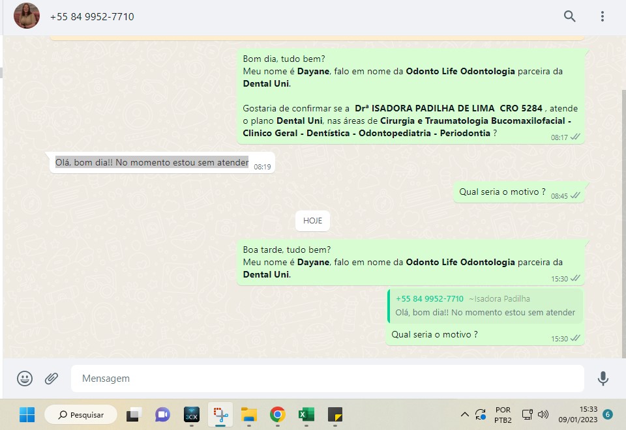
Task: Open the 3CX app from taskbar
Action: (191, 414)
